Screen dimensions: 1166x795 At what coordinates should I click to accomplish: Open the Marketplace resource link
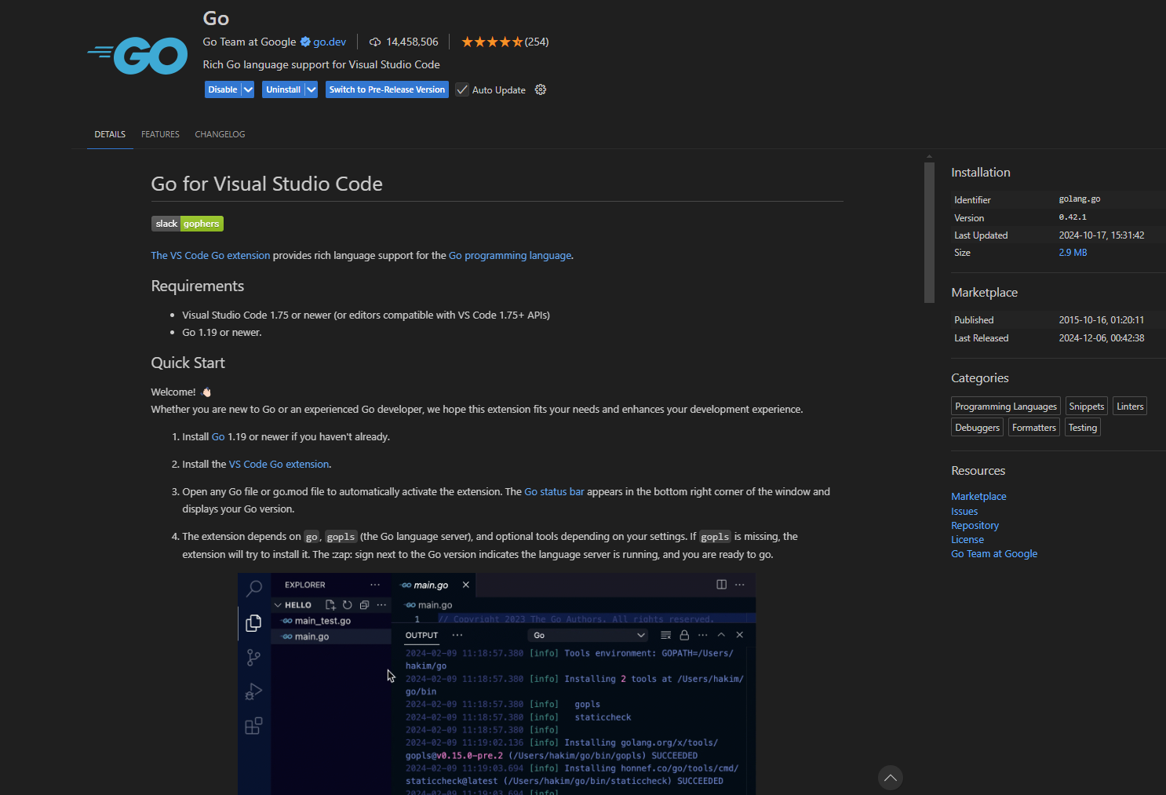978,496
